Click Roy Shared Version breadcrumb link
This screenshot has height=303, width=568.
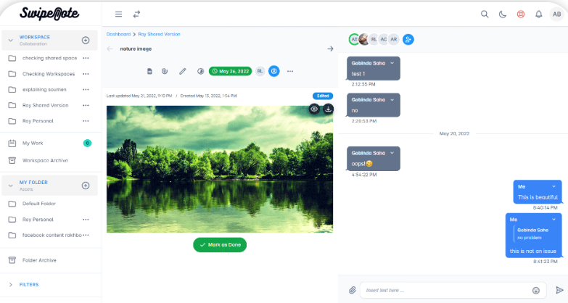tap(159, 34)
